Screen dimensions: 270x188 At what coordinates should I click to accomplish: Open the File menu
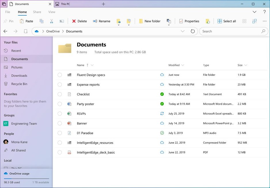(x=7, y=12)
